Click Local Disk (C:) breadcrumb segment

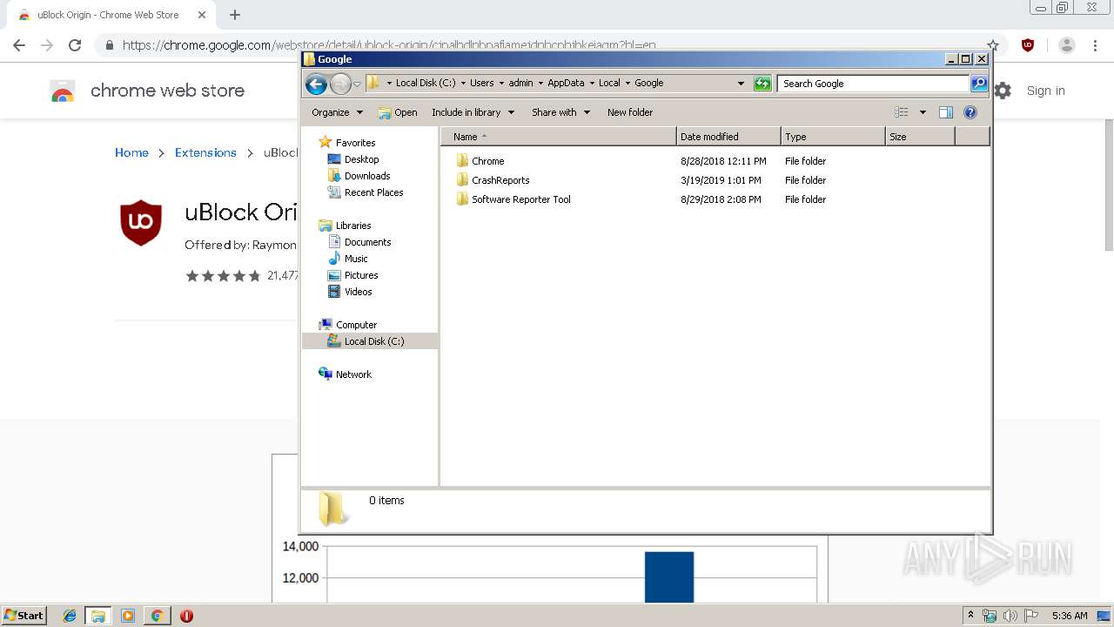tap(426, 84)
